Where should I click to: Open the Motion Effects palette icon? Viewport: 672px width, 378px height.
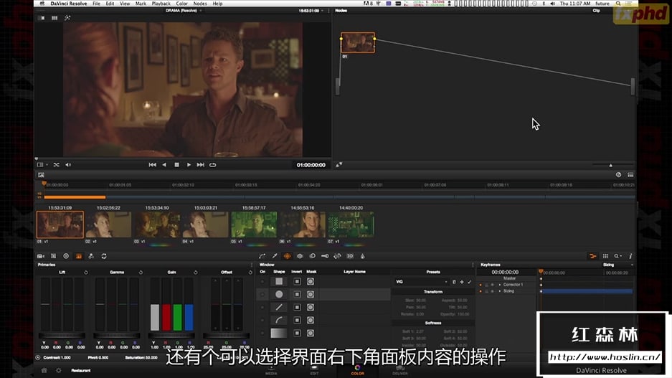(x=104, y=256)
